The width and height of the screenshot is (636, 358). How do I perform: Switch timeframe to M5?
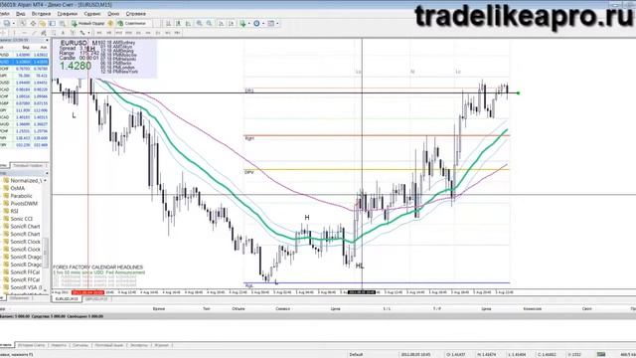pos(108,33)
